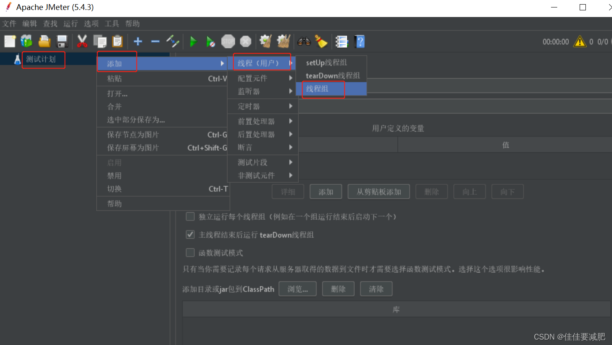Click the Save floppy disk icon

pyautogui.click(x=62, y=42)
